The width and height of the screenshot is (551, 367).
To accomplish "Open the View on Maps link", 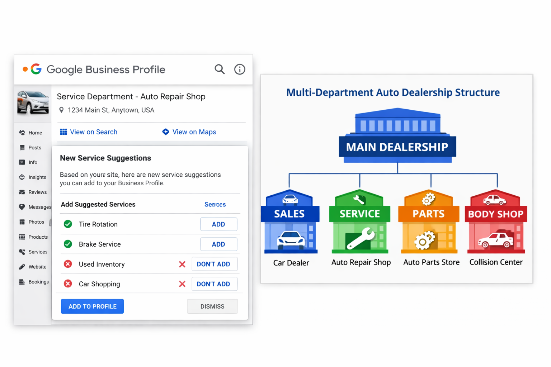I will pos(189,132).
